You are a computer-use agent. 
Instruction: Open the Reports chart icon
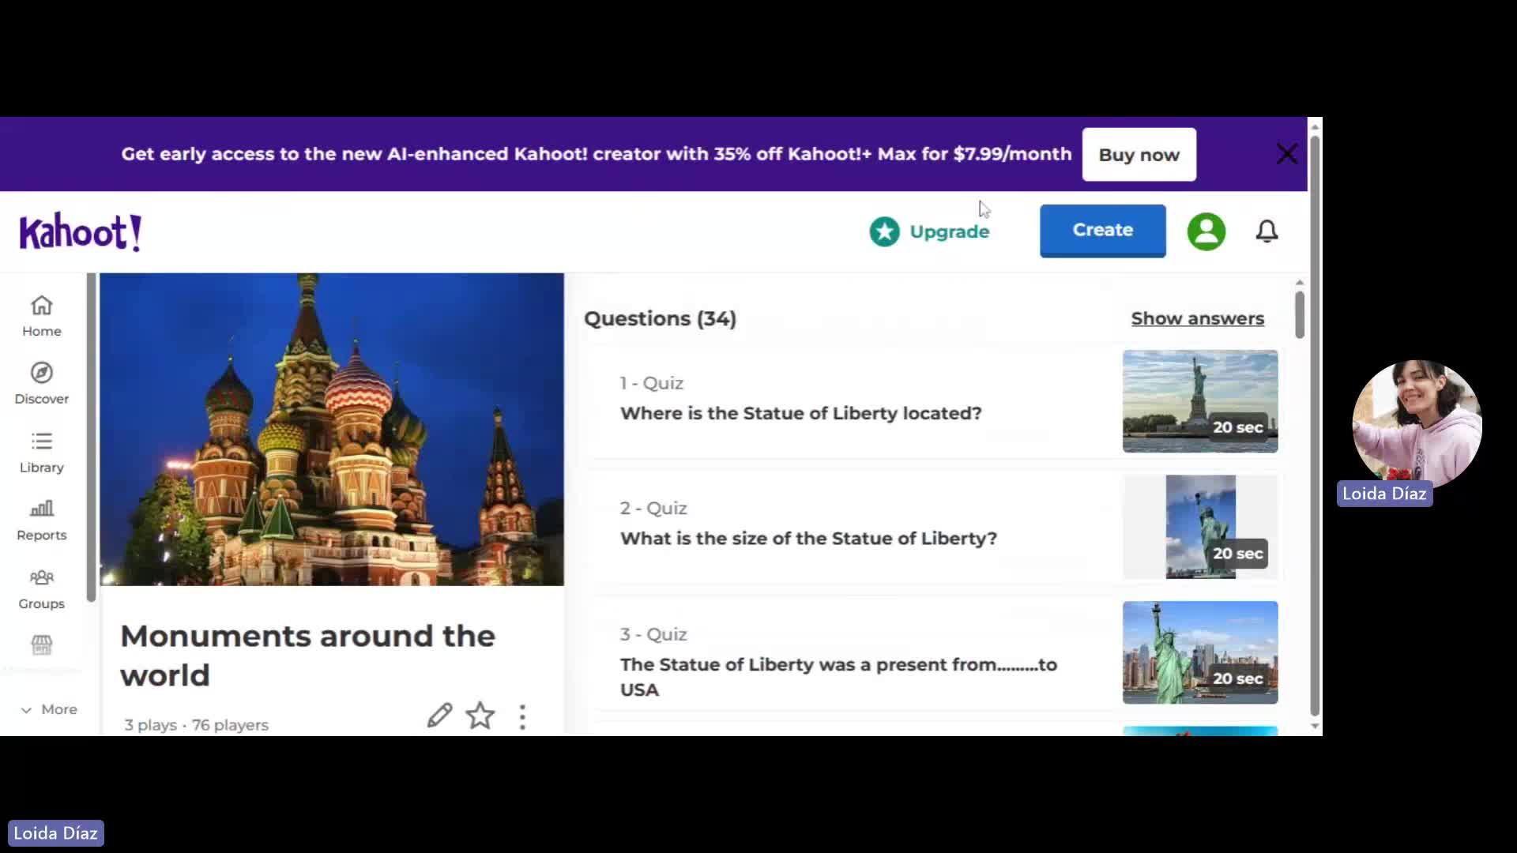tap(42, 520)
